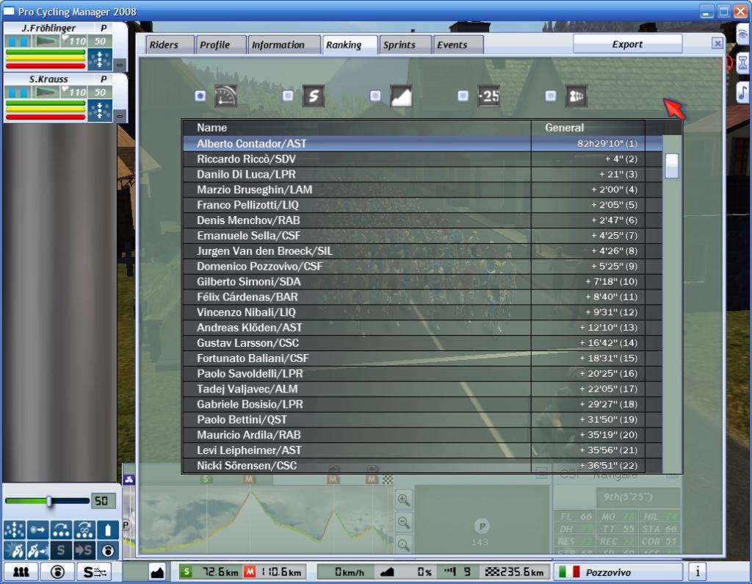Select the general time classification radio button

tap(200, 95)
